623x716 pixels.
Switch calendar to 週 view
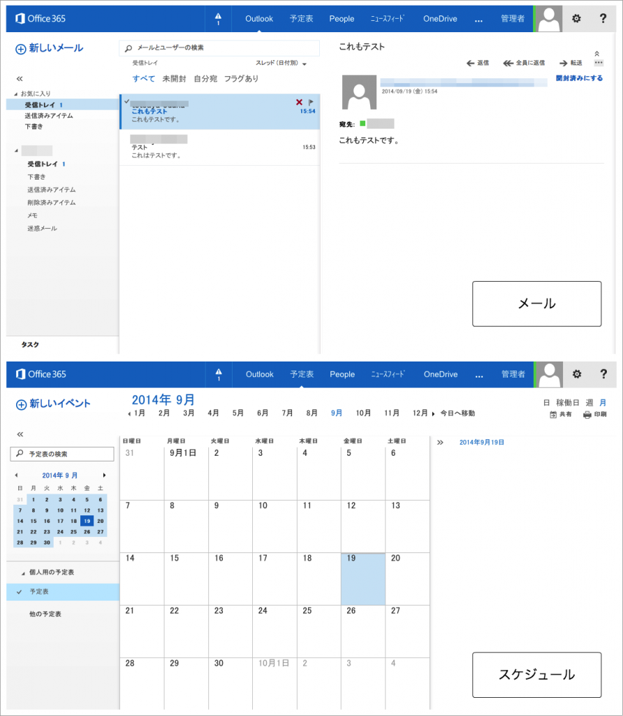589,403
